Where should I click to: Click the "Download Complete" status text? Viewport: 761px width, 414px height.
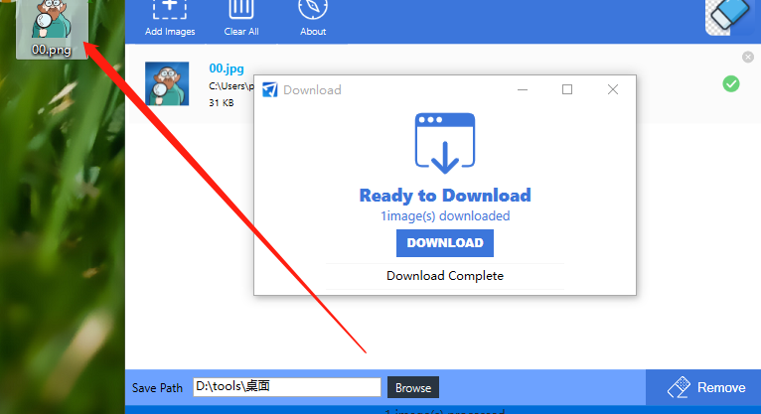click(444, 276)
